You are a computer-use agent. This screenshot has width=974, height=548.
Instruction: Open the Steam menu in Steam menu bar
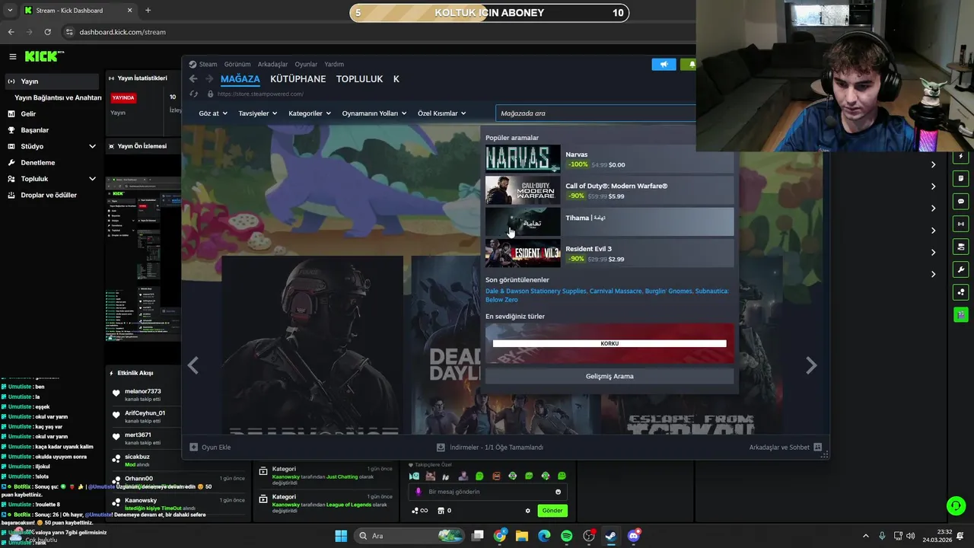click(x=203, y=65)
